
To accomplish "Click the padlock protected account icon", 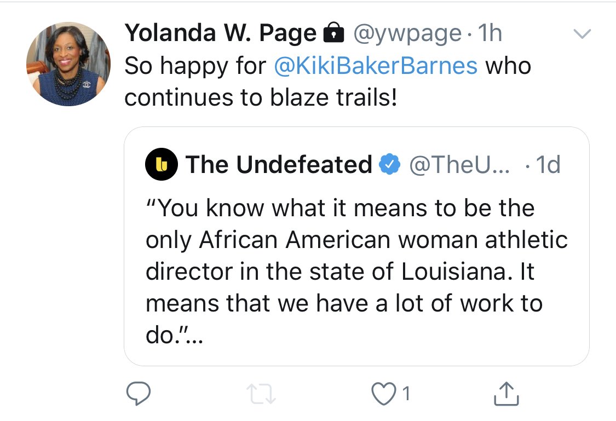I will 333,33.
